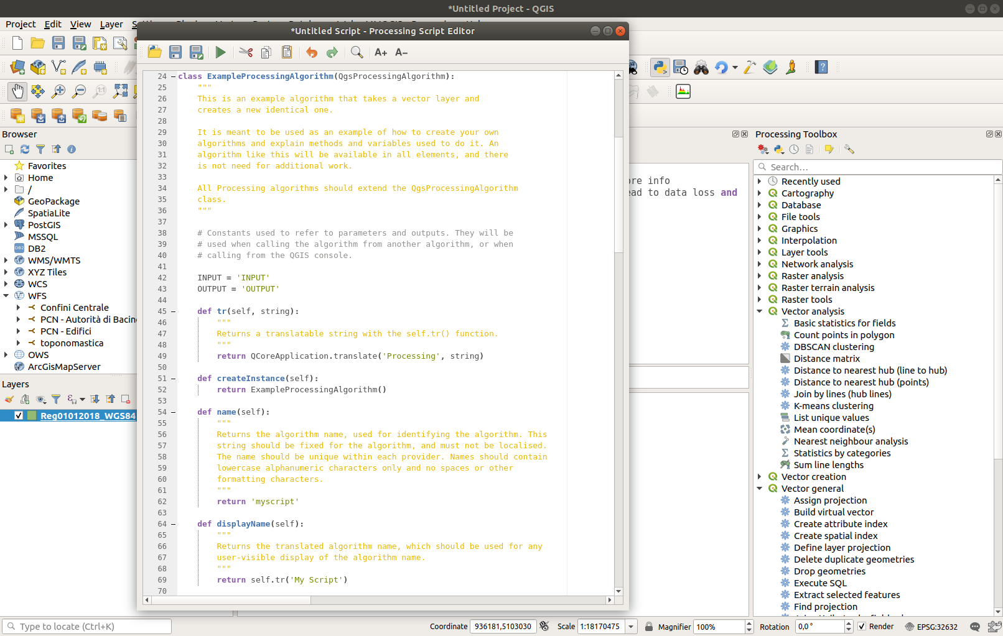Run the script with the green play icon
1003x636 pixels.
pyautogui.click(x=220, y=52)
